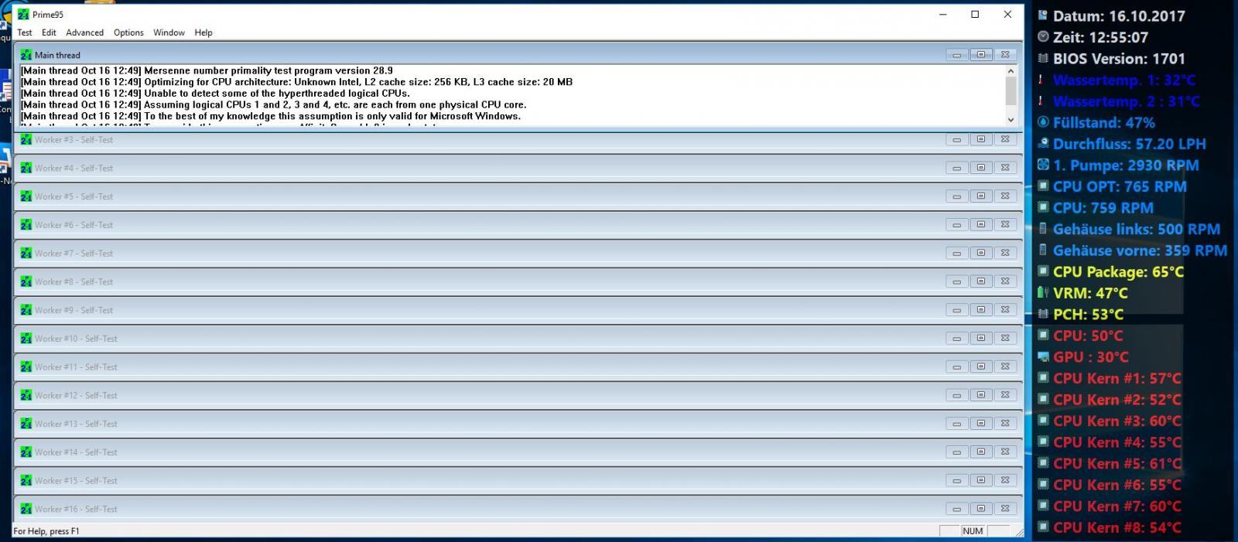The image size is (1238, 542).
Task: Click the Worker #10 window icon
Action: [26, 339]
